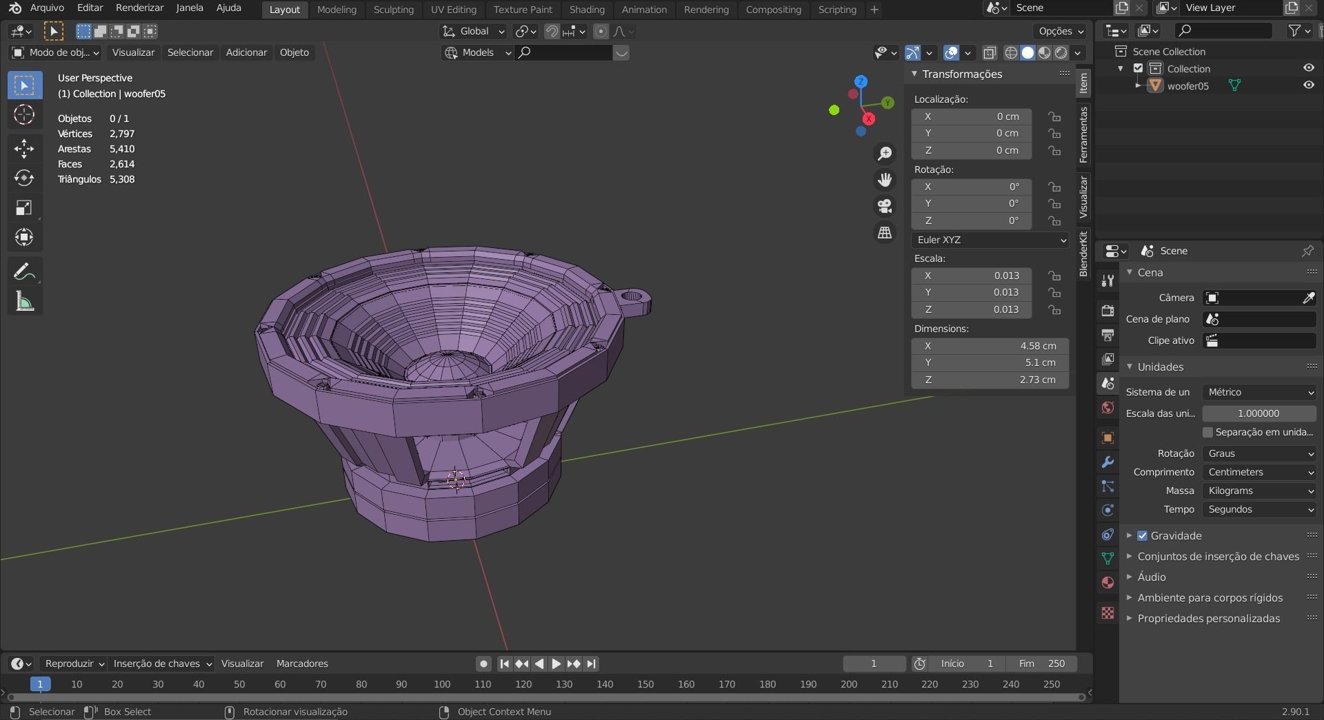1324x720 pixels.
Task: Click the pan view hand icon
Action: coord(885,180)
